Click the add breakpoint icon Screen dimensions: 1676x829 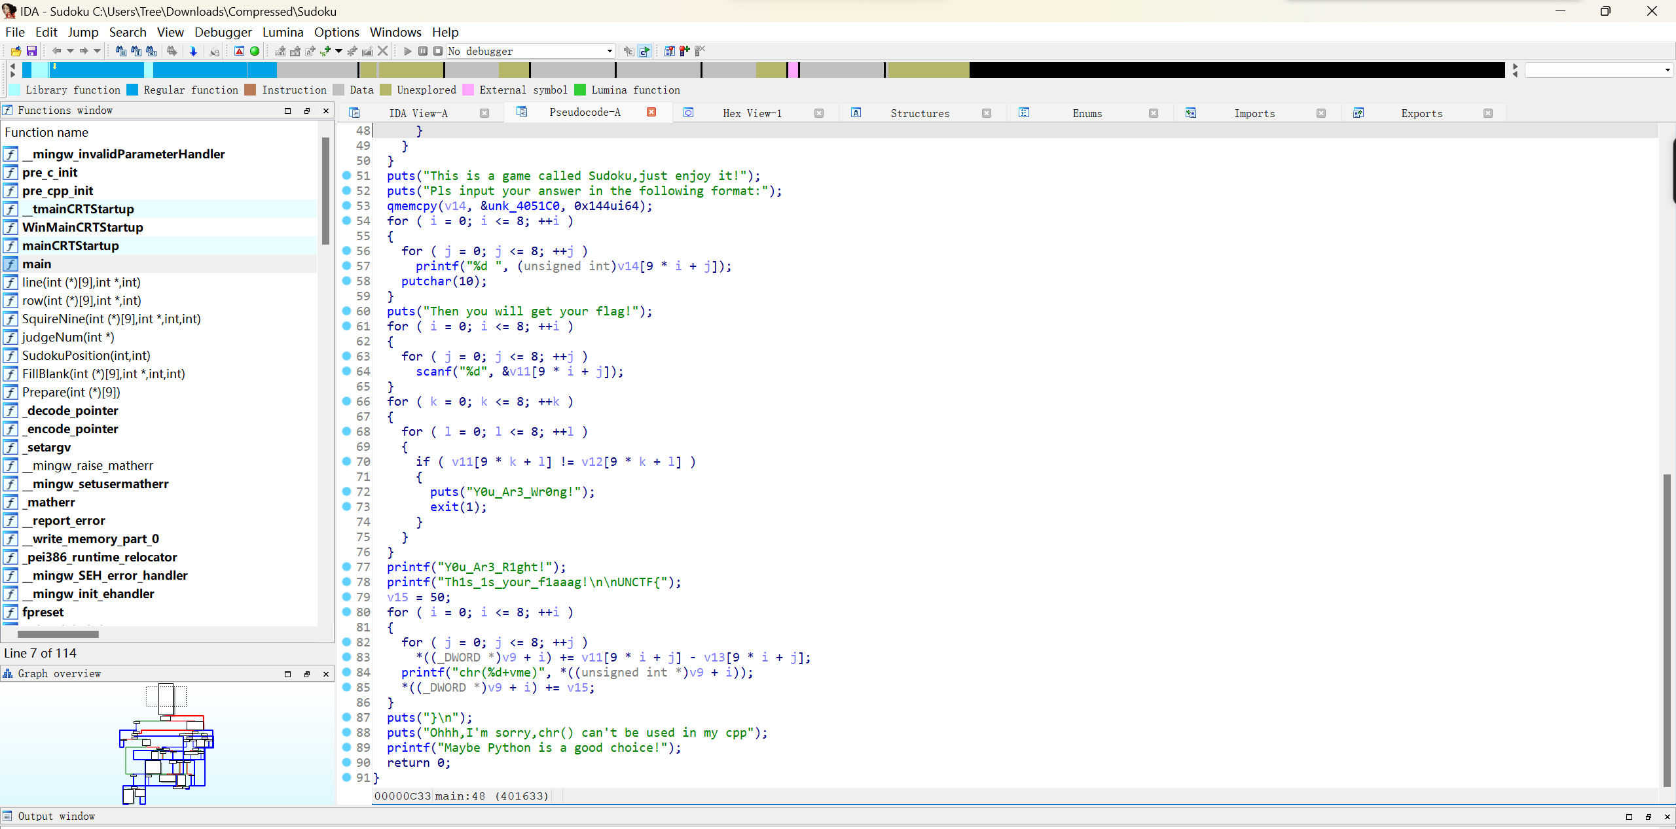684,51
